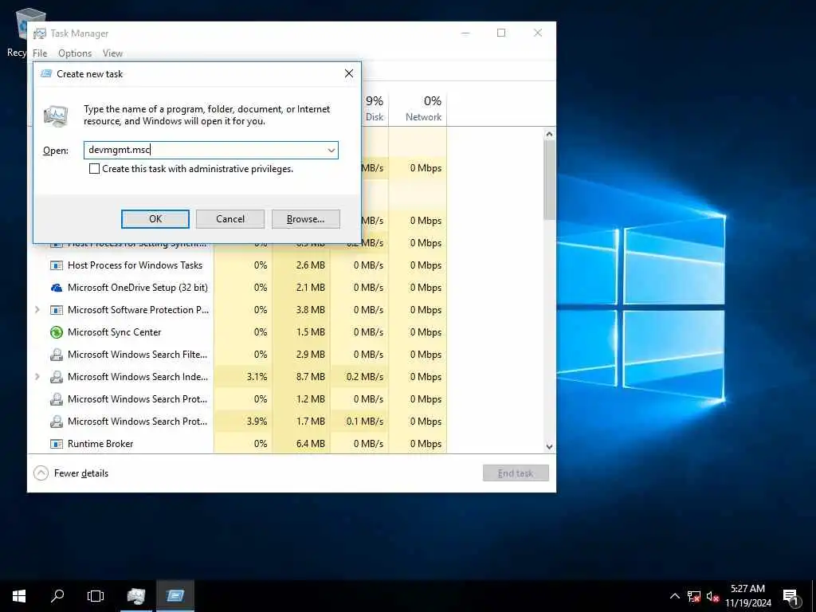This screenshot has height=612, width=816.
Task: Click Cancel in Create new task dialog
Action: (x=230, y=219)
